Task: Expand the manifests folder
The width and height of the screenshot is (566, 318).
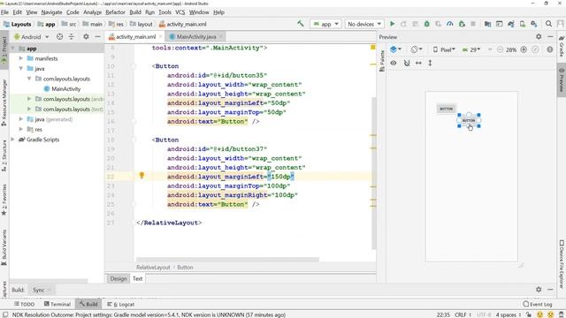Action: click(21, 58)
